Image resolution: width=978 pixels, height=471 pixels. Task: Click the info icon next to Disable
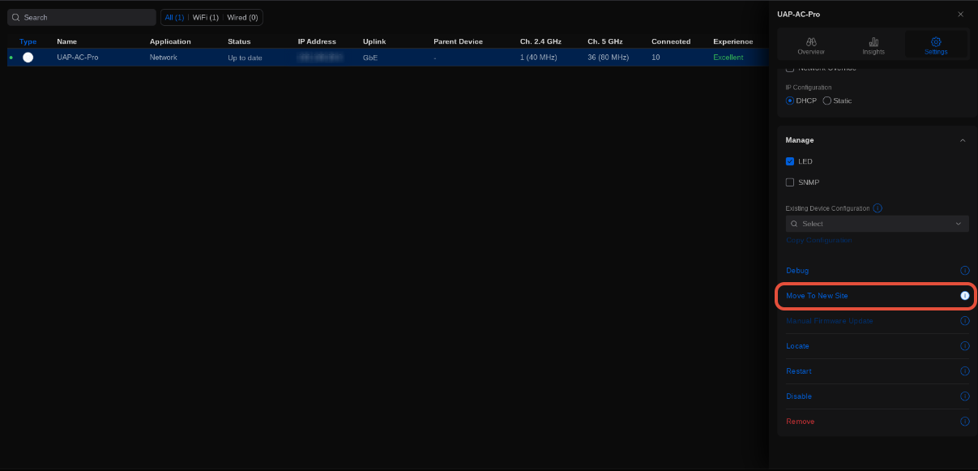click(x=964, y=396)
